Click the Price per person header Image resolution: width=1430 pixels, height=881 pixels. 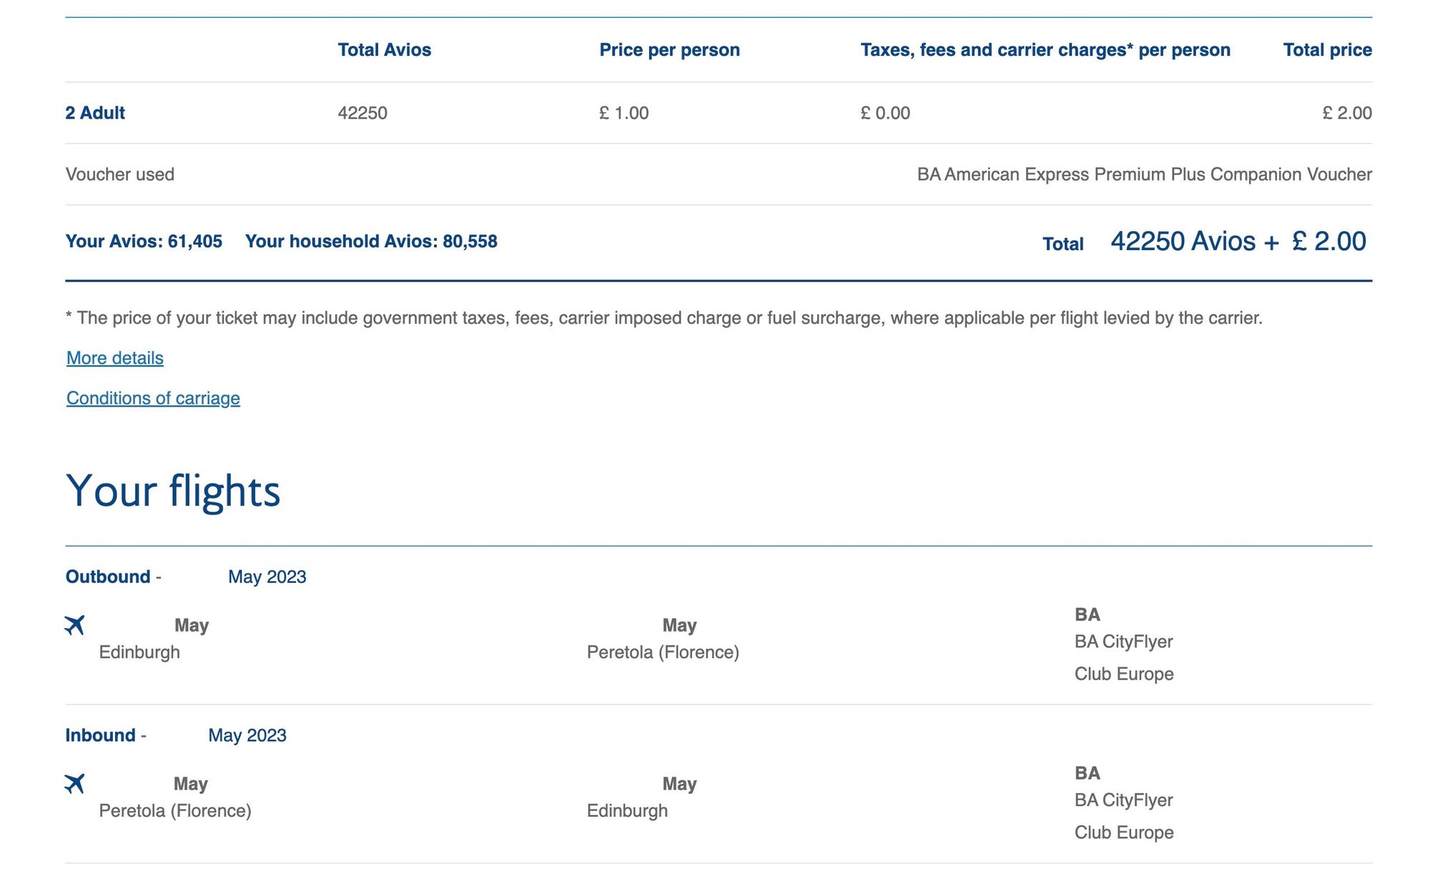[x=670, y=50]
